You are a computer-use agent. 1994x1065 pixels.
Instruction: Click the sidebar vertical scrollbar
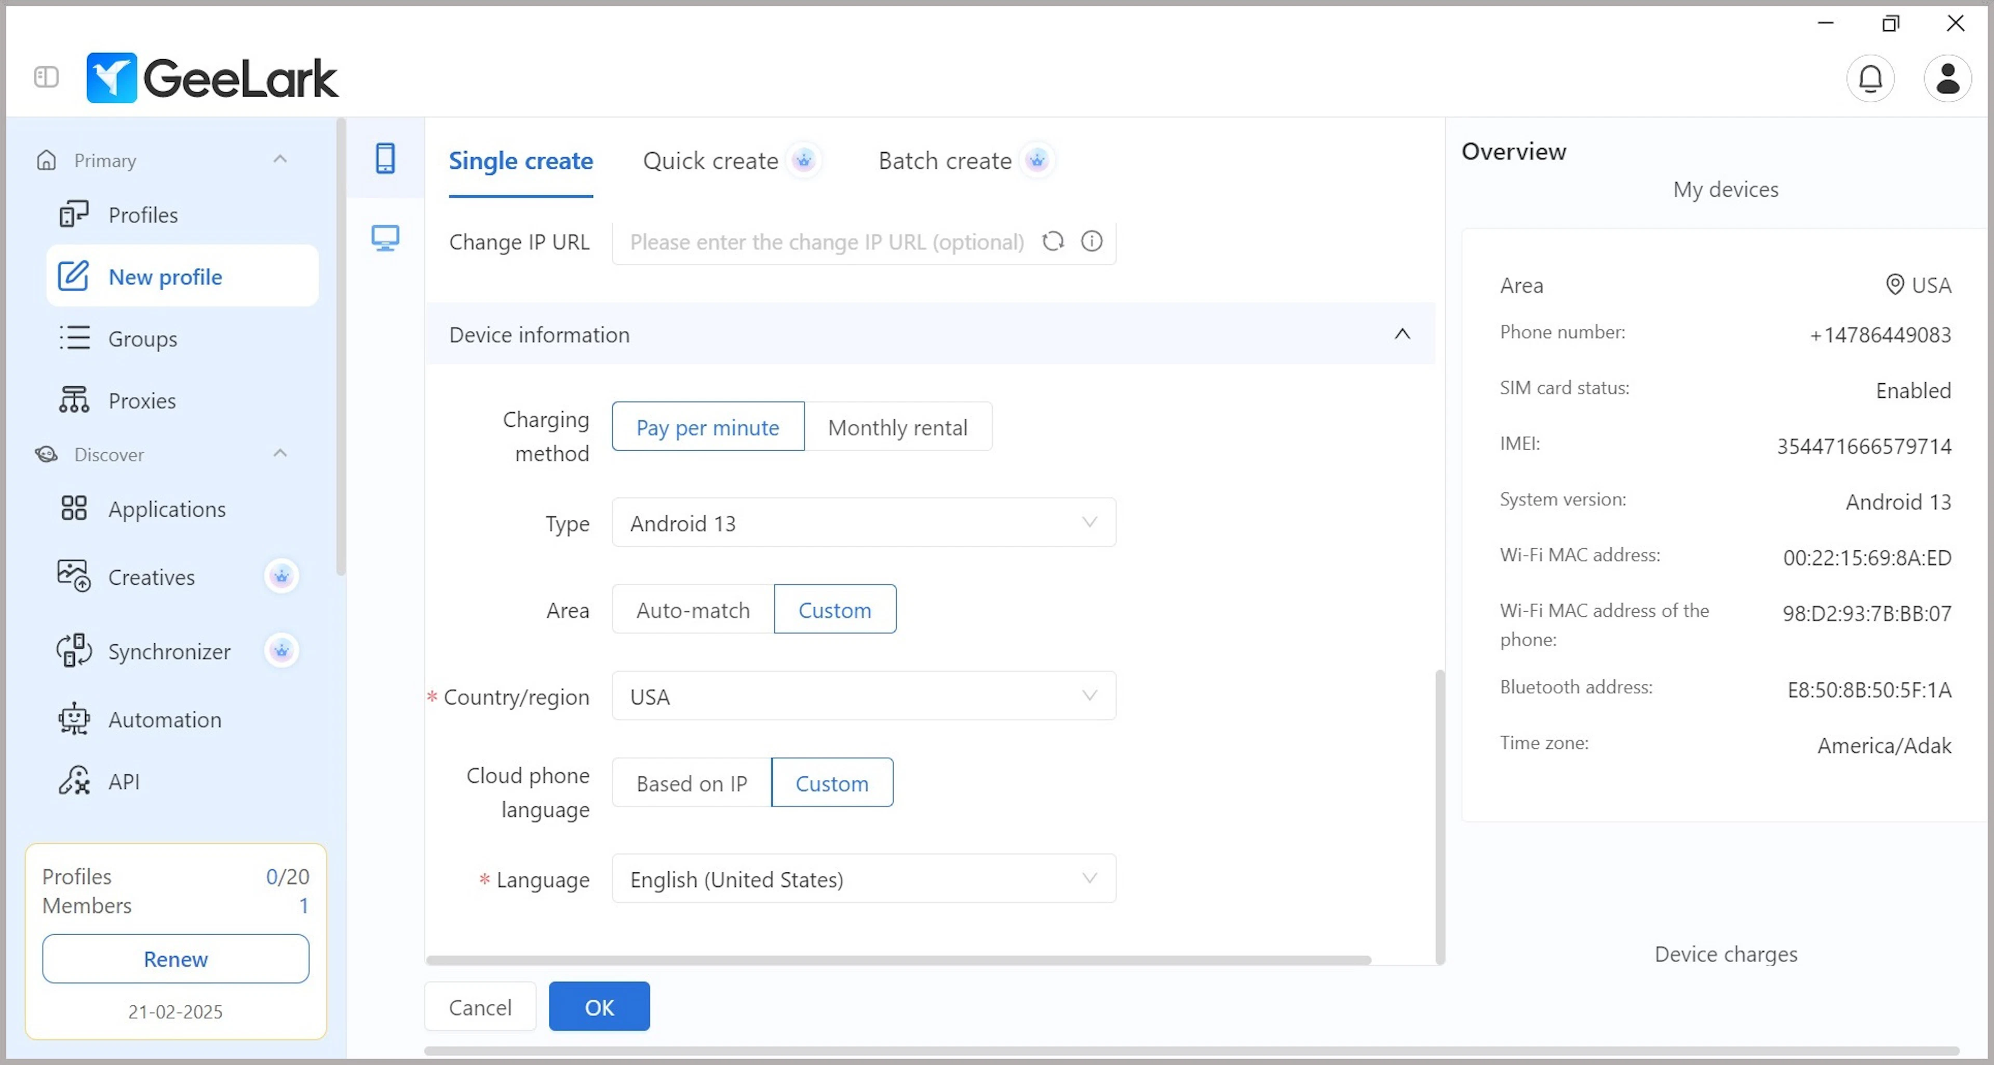341,347
